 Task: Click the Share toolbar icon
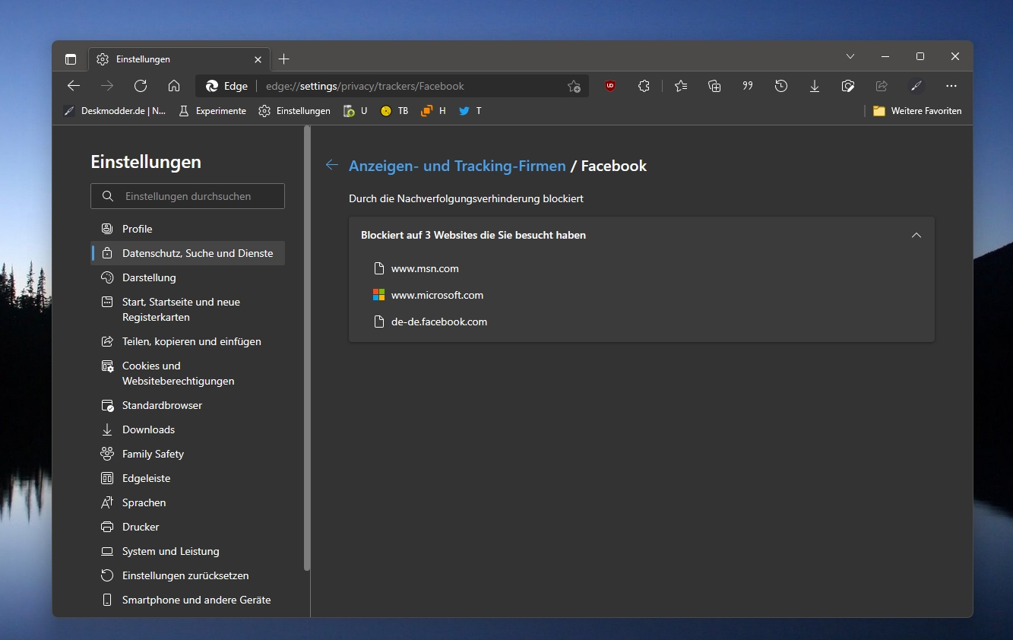(882, 86)
